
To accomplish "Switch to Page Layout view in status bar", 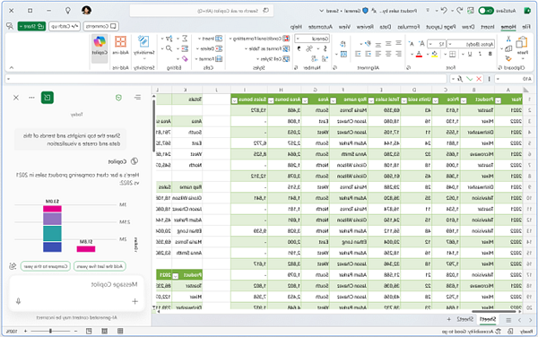I will pyautogui.click(x=105, y=331).
